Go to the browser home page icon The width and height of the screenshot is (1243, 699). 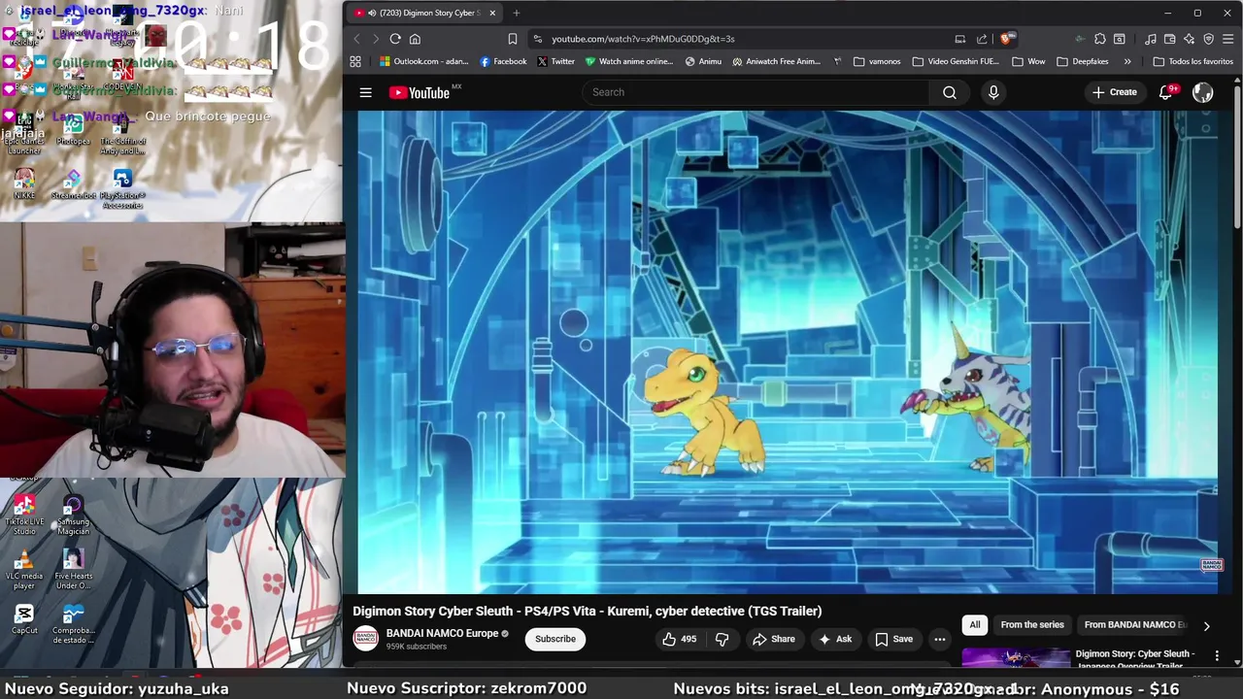(x=415, y=39)
